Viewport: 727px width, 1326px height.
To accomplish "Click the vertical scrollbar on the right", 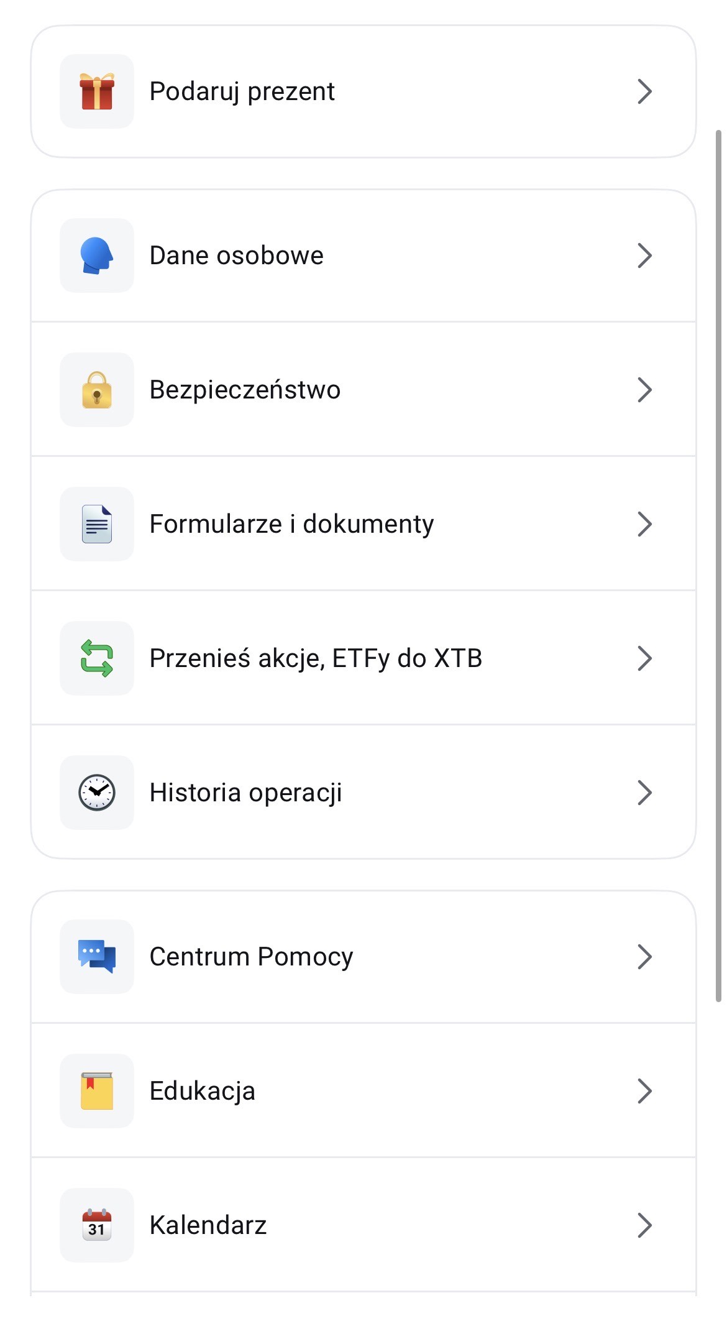I will click(718, 566).
